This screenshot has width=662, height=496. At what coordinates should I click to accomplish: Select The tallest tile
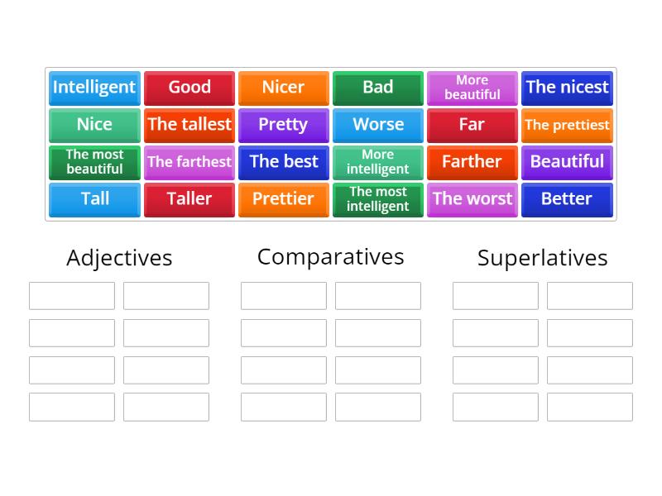coord(189,125)
